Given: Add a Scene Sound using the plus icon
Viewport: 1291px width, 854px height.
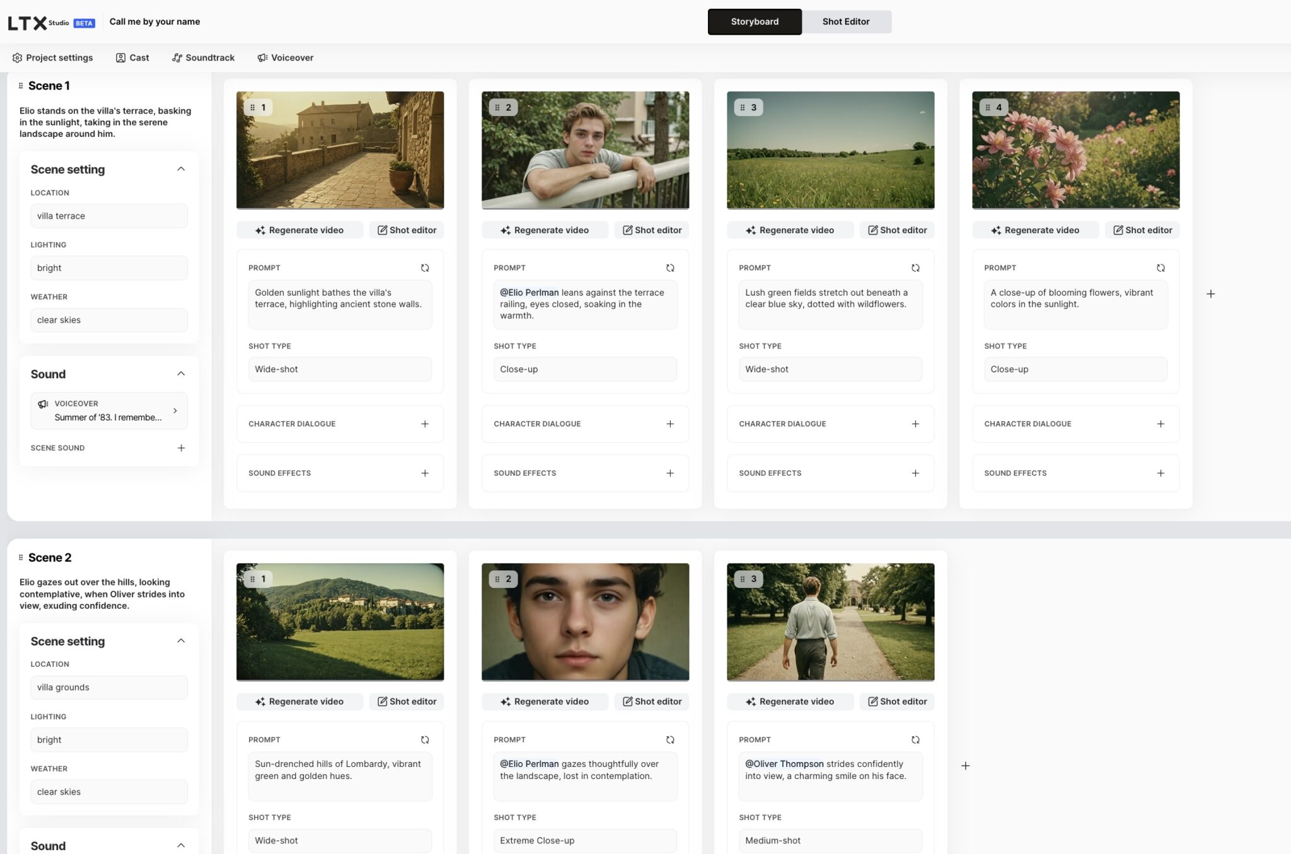Looking at the screenshot, I should coord(181,447).
